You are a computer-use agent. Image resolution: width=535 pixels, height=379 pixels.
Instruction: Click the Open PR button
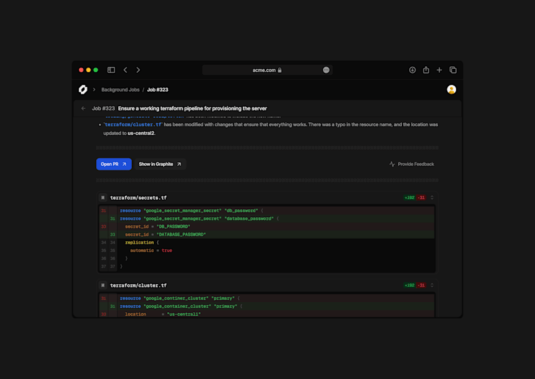point(114,164)
